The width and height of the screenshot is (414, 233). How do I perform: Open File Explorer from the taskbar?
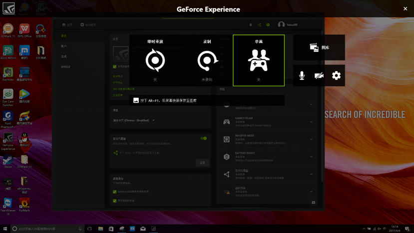click(100, 228)
